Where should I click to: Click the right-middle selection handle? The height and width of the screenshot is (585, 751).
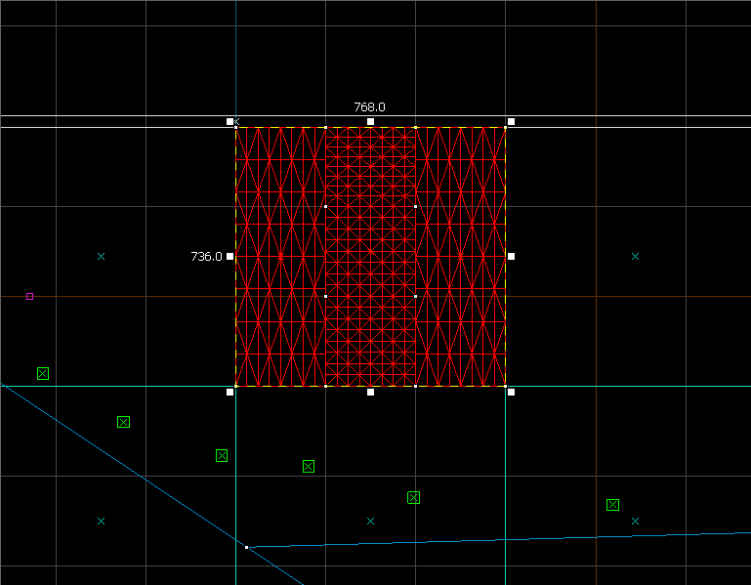[x=511, y=256]
